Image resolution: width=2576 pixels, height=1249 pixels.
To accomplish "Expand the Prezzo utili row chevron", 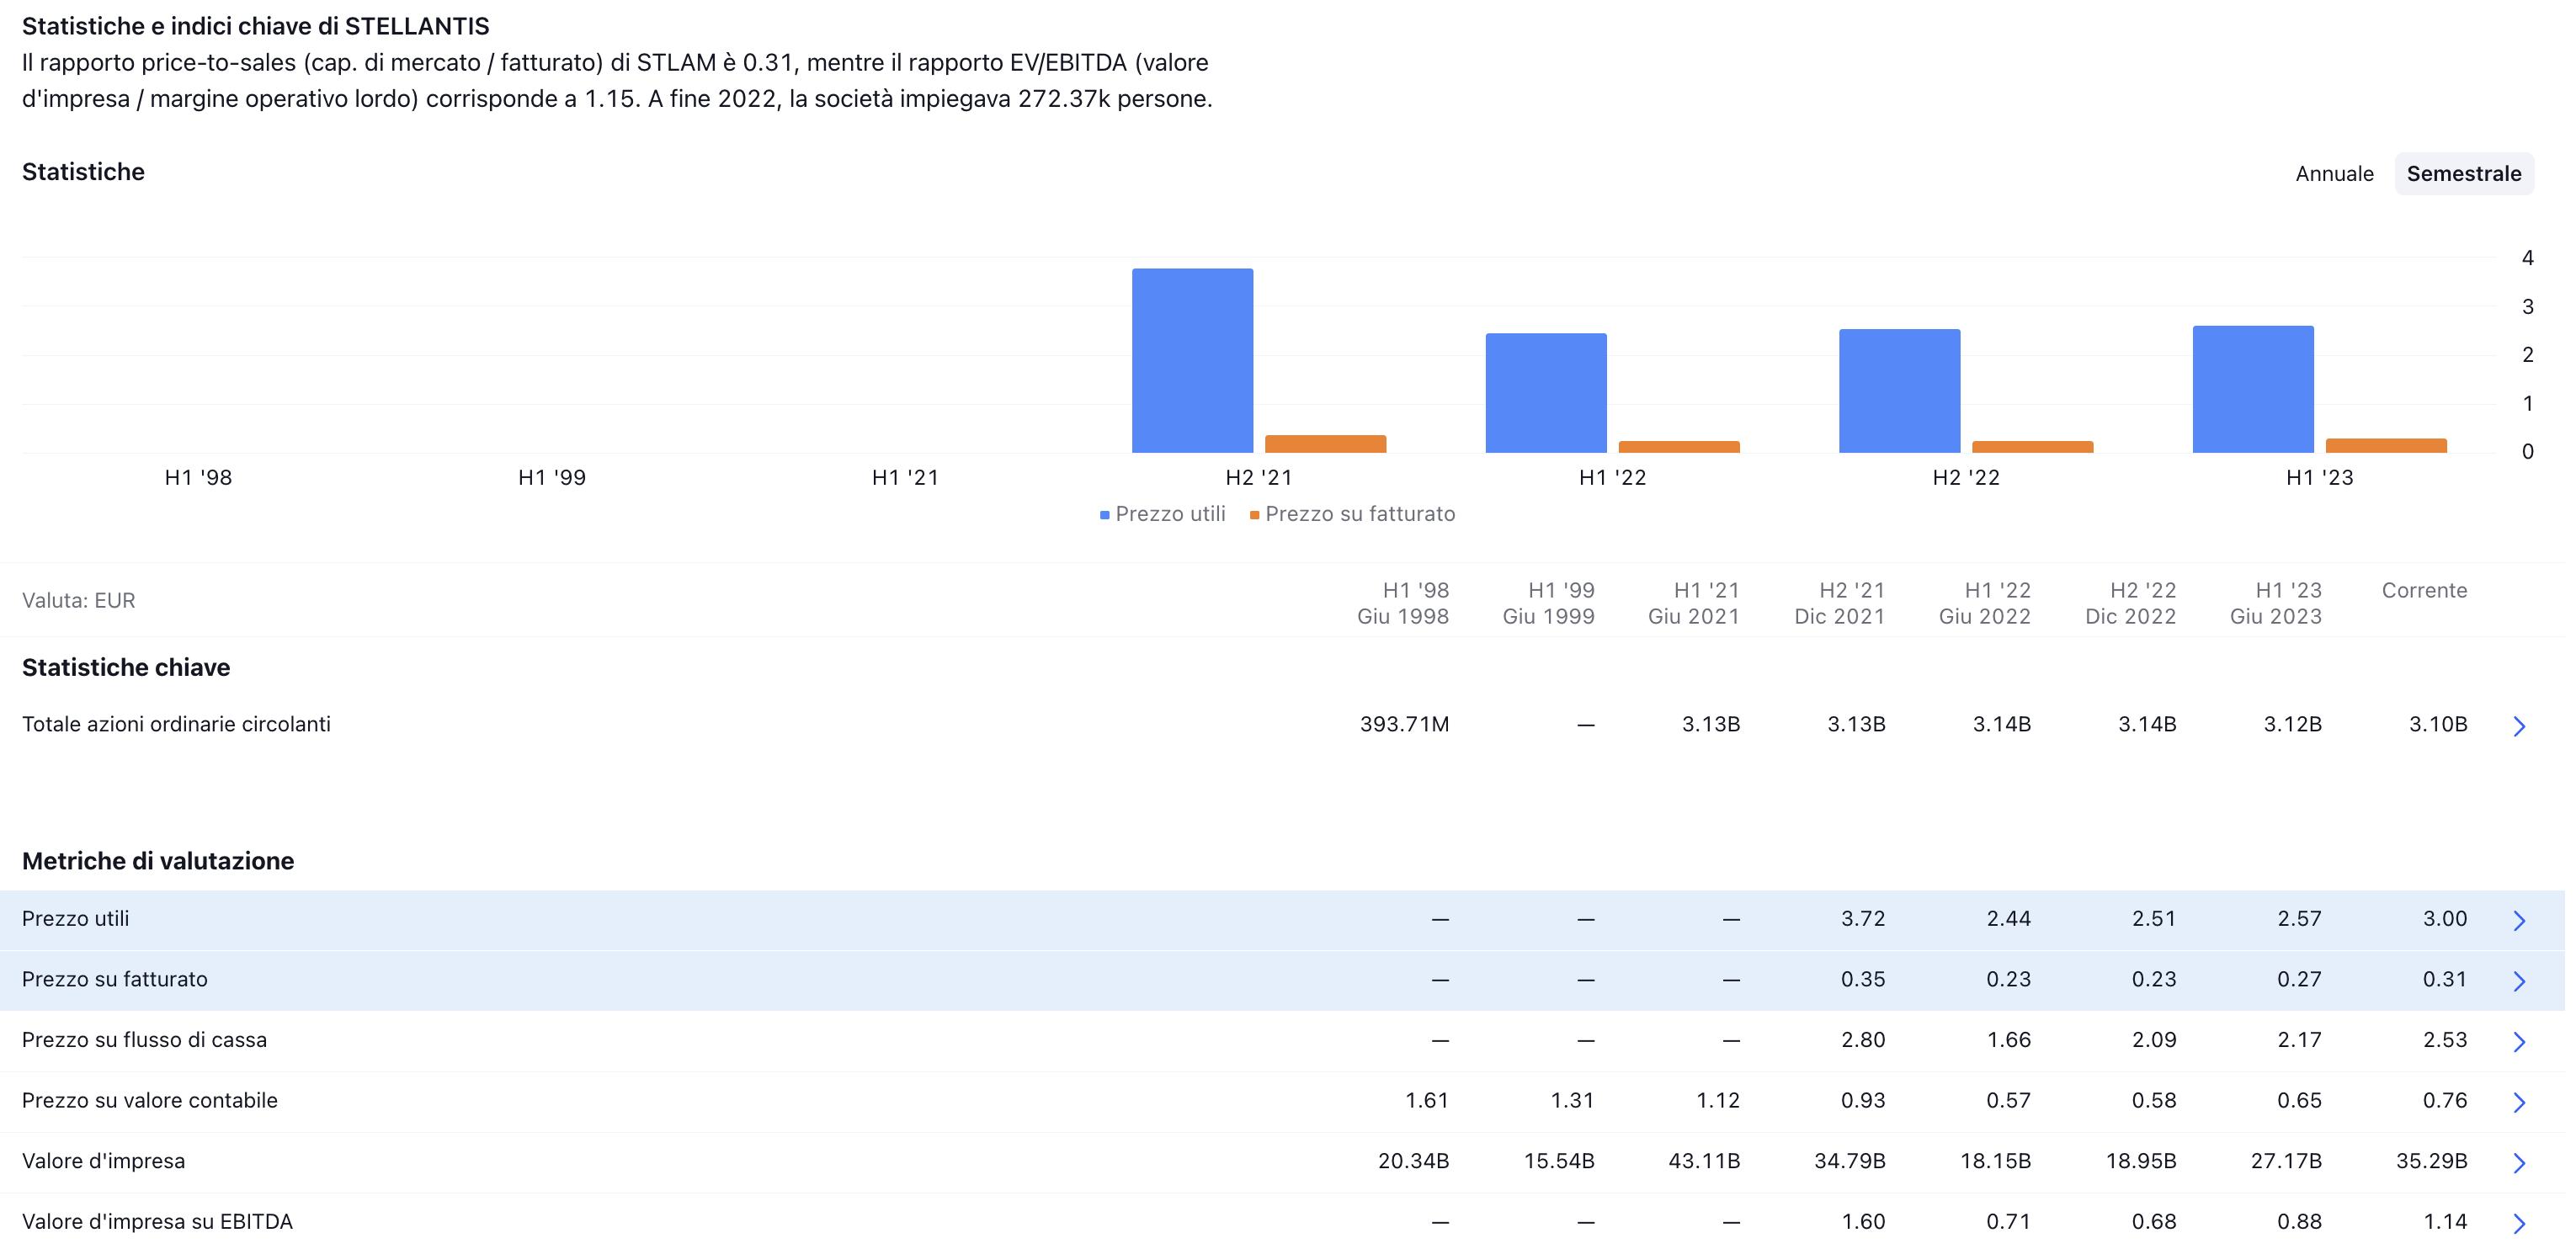I will [2519, 920].
